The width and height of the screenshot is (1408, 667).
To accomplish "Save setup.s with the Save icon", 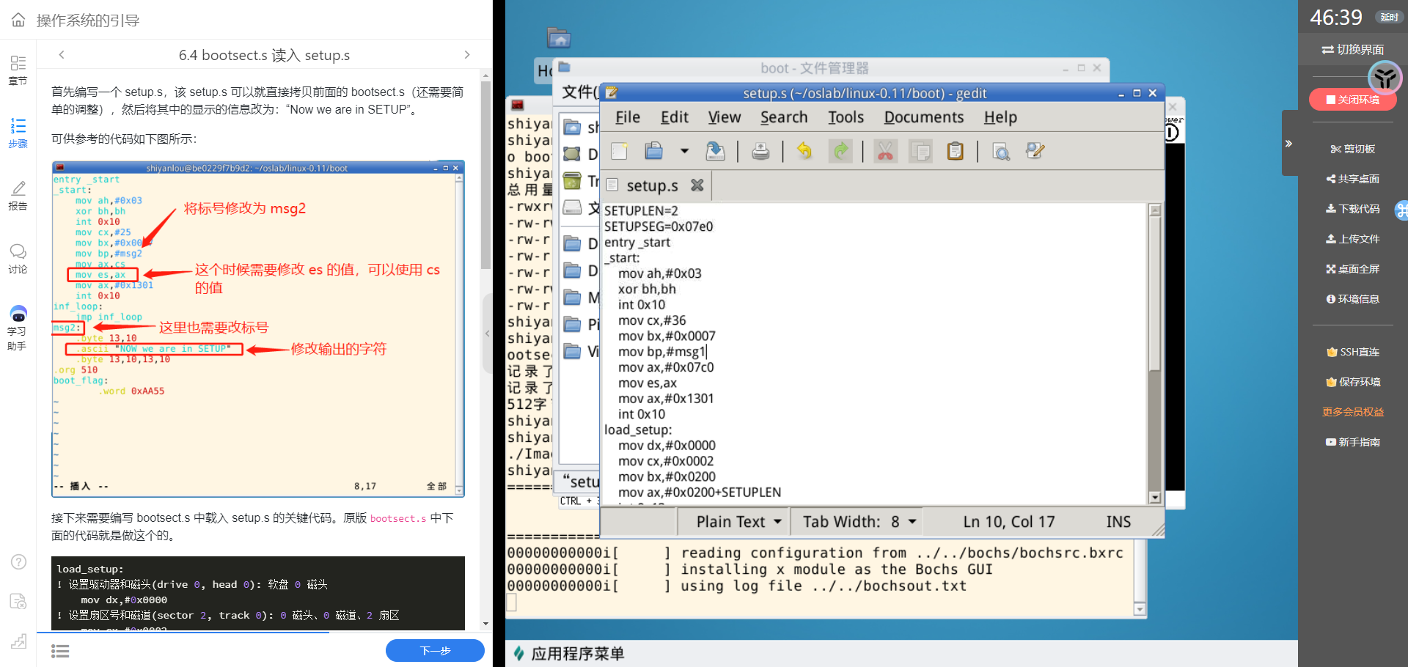I will pos(716,151).
